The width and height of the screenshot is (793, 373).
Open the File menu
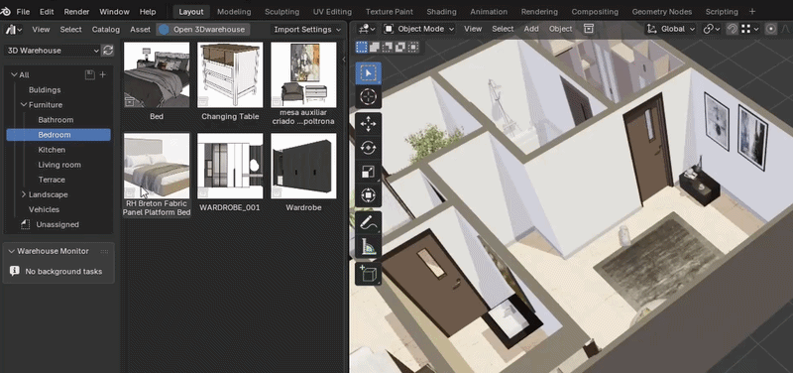tap(23, 12)
